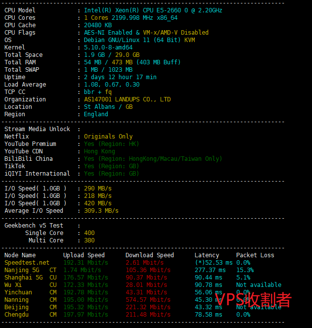Click the kernel version 5.10.0-8-amd64

108,47
